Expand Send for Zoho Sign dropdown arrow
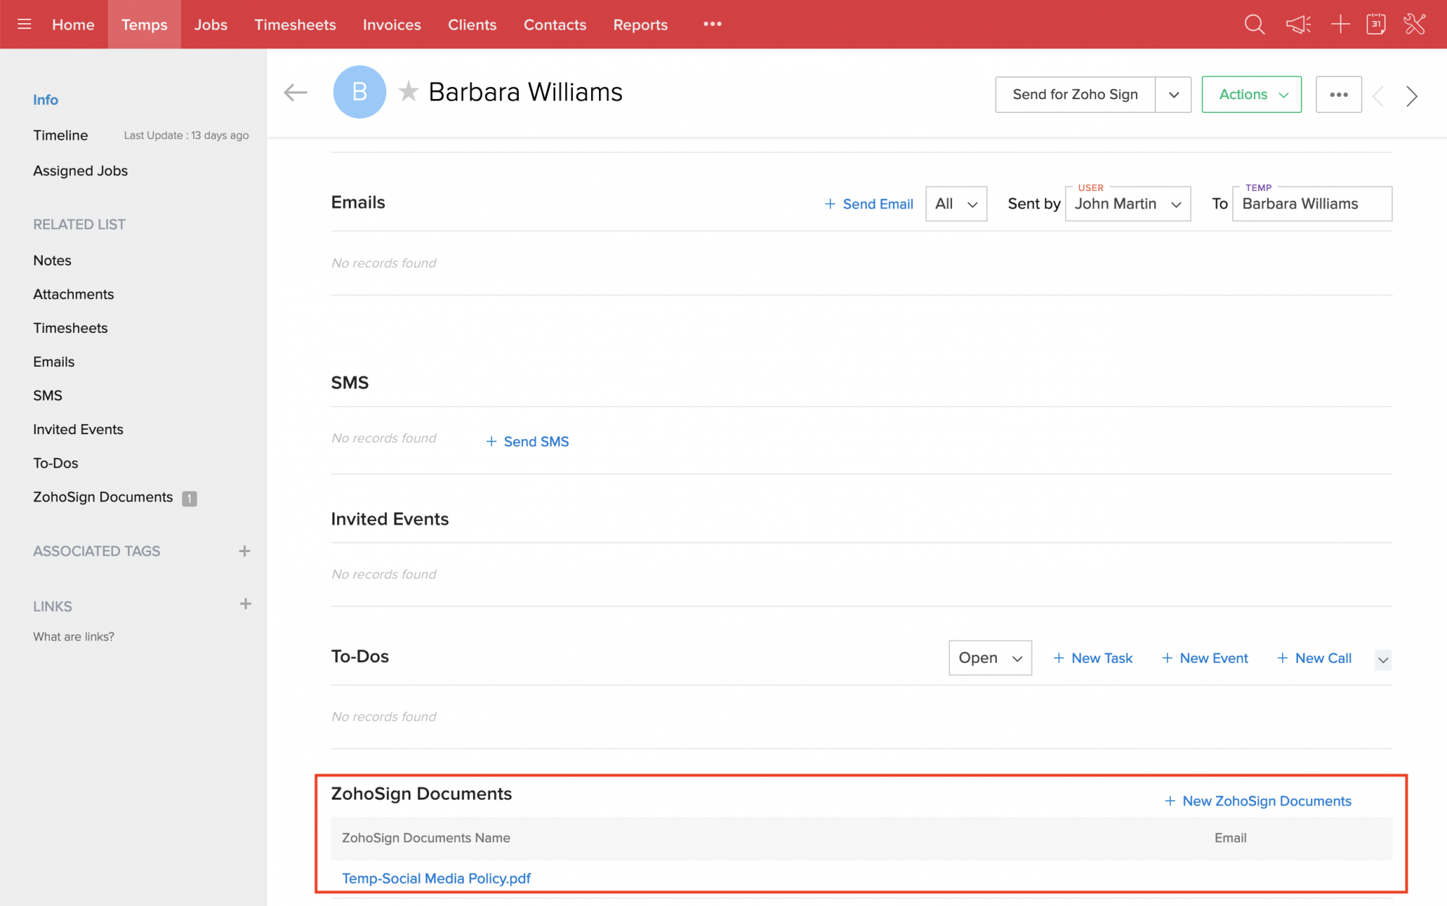 click(1174, 95)
